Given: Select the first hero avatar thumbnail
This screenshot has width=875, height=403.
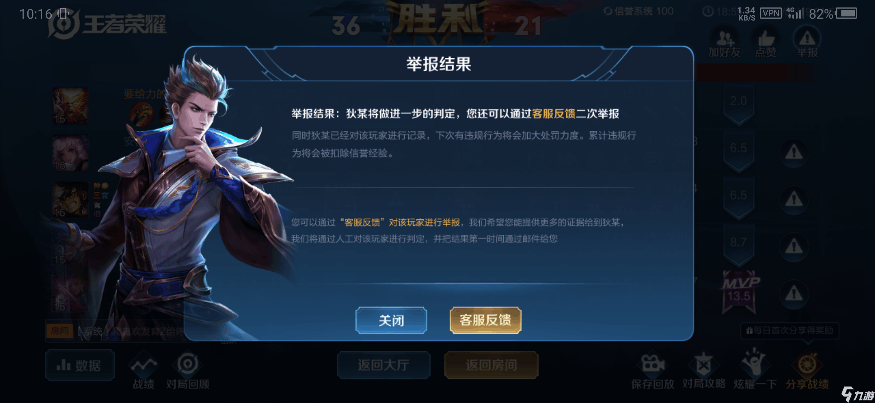Looking at the screenshot, I should pos(71,106).
